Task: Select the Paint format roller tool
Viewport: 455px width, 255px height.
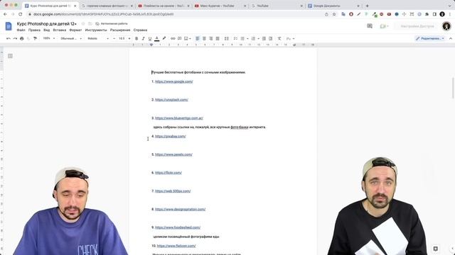Action: coord(35,38)
